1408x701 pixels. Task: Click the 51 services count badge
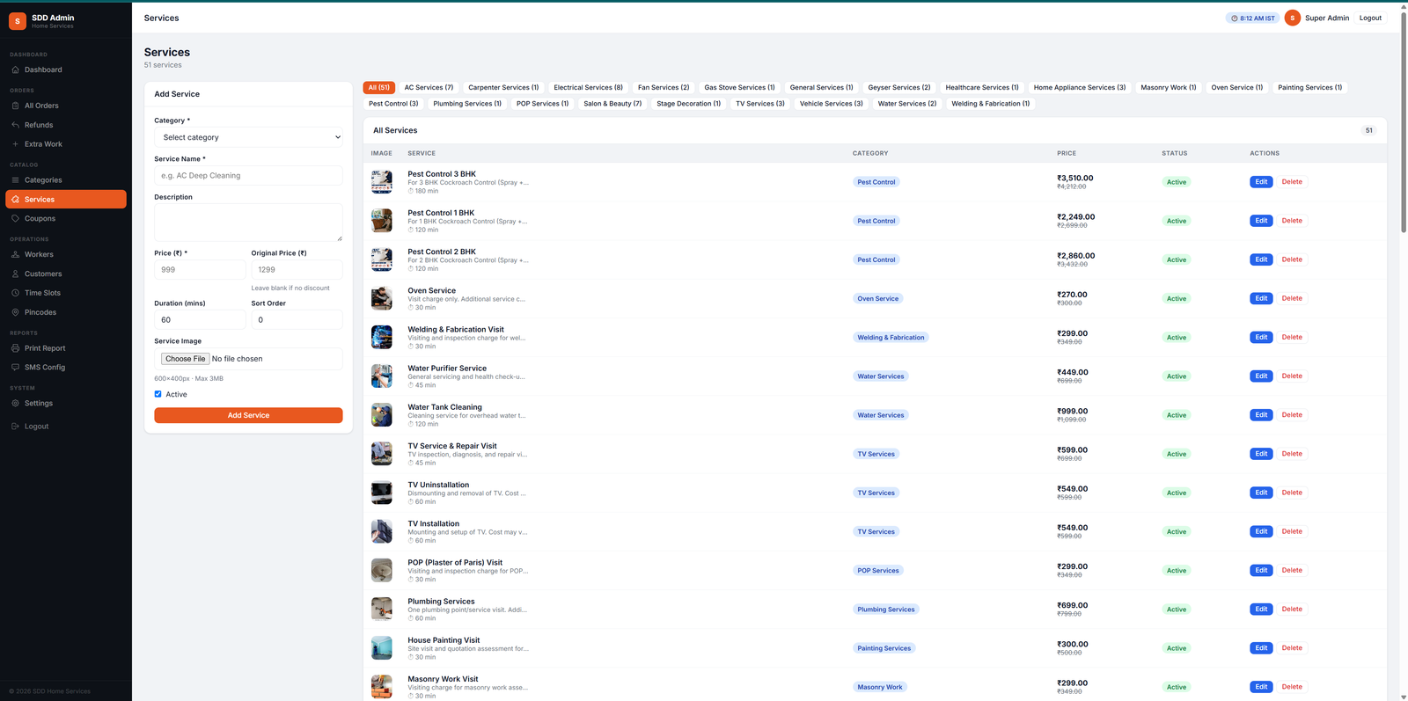pos(1369,130)
